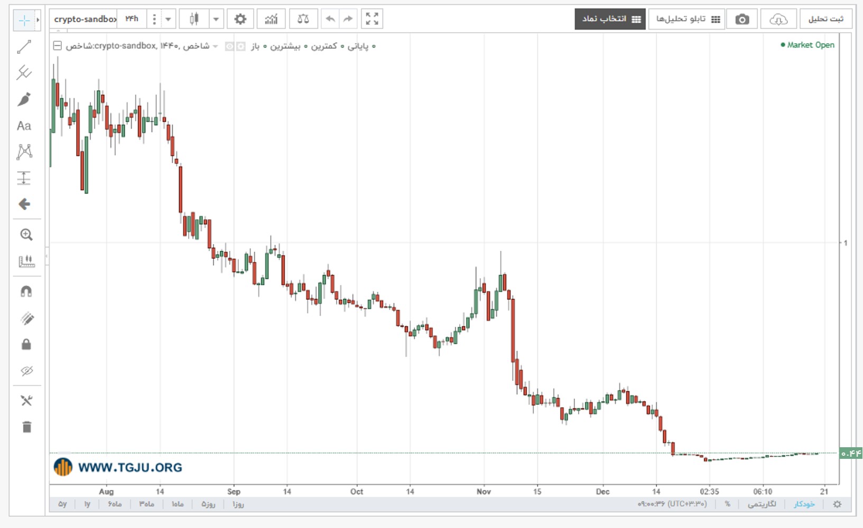Open chart properties gear in top toolbar
The height and width of the screenshot is (528, 863).
tap(240, 19)
